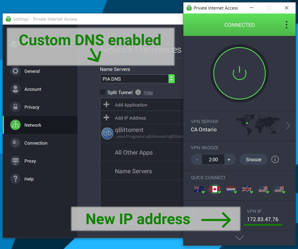The width and height of the screenshot is (298, 249).
Task: Increase snooze time with plus button
Action: [x=229, y=160]
